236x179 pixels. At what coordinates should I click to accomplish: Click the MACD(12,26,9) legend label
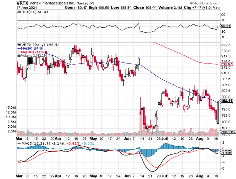click(x=36, y=143)
